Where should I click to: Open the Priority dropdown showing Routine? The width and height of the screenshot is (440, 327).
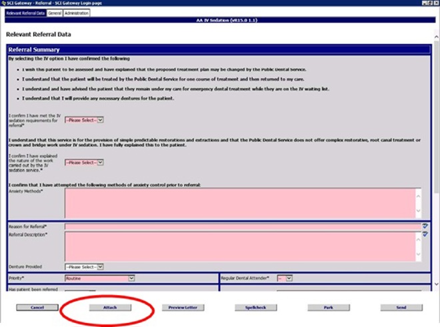point(99,278)
